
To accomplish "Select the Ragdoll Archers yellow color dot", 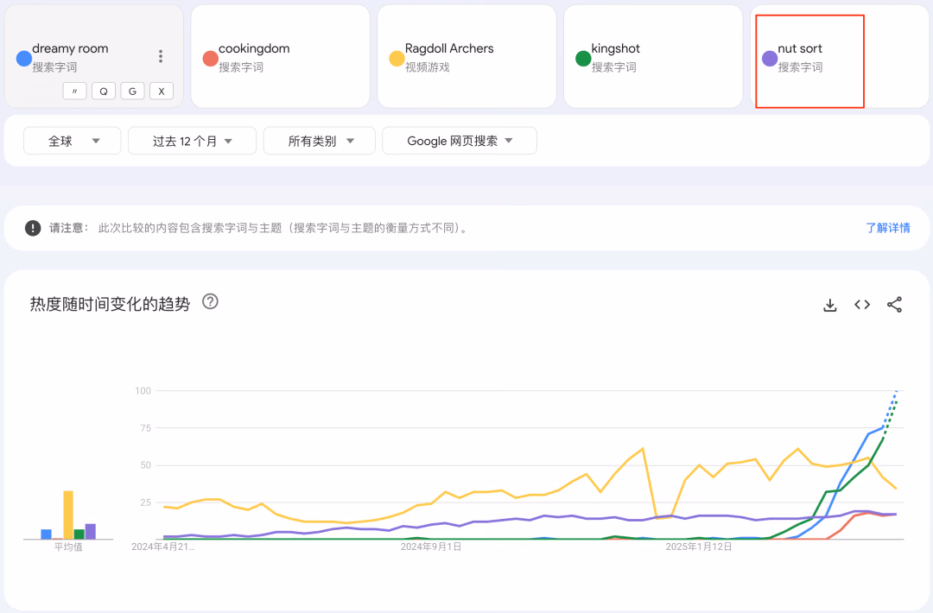I will [397, 58].
